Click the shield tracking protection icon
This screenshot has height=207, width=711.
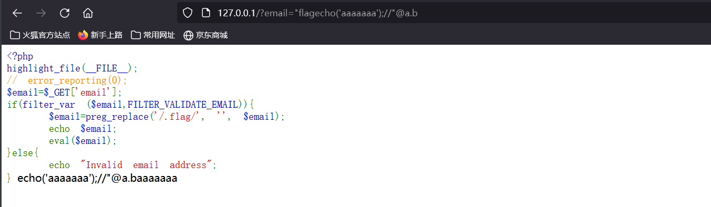(188, 13)
